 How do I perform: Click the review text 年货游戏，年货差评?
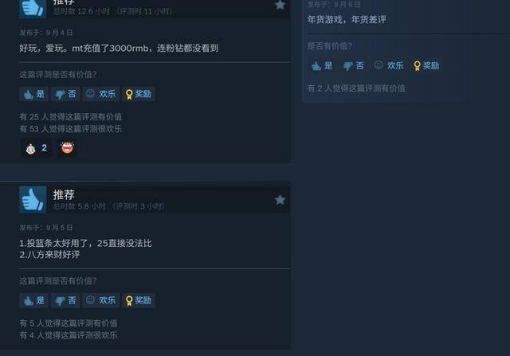pyautogui.click(x=347, y=19)
